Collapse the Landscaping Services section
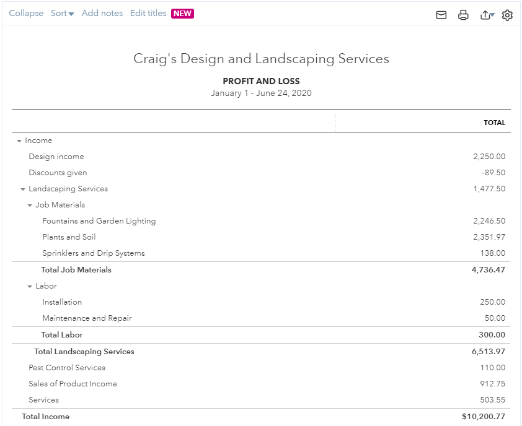The width and height of the screenshot is (522, 426). 23,189
